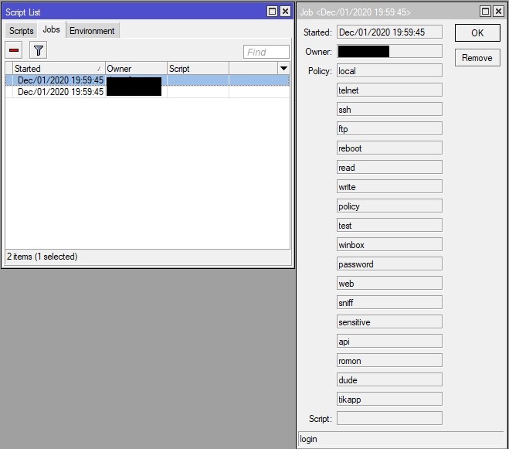The image size is (509, 449).
Task: Click the 'romon' policy field
Action: (x=389, y=361)
